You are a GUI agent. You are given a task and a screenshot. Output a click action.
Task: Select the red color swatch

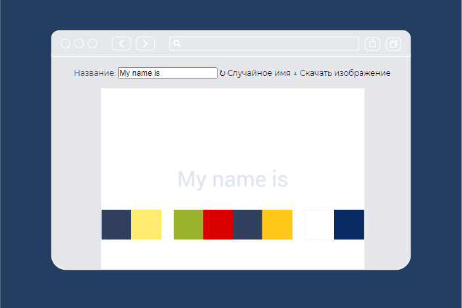tap(218, 224)
